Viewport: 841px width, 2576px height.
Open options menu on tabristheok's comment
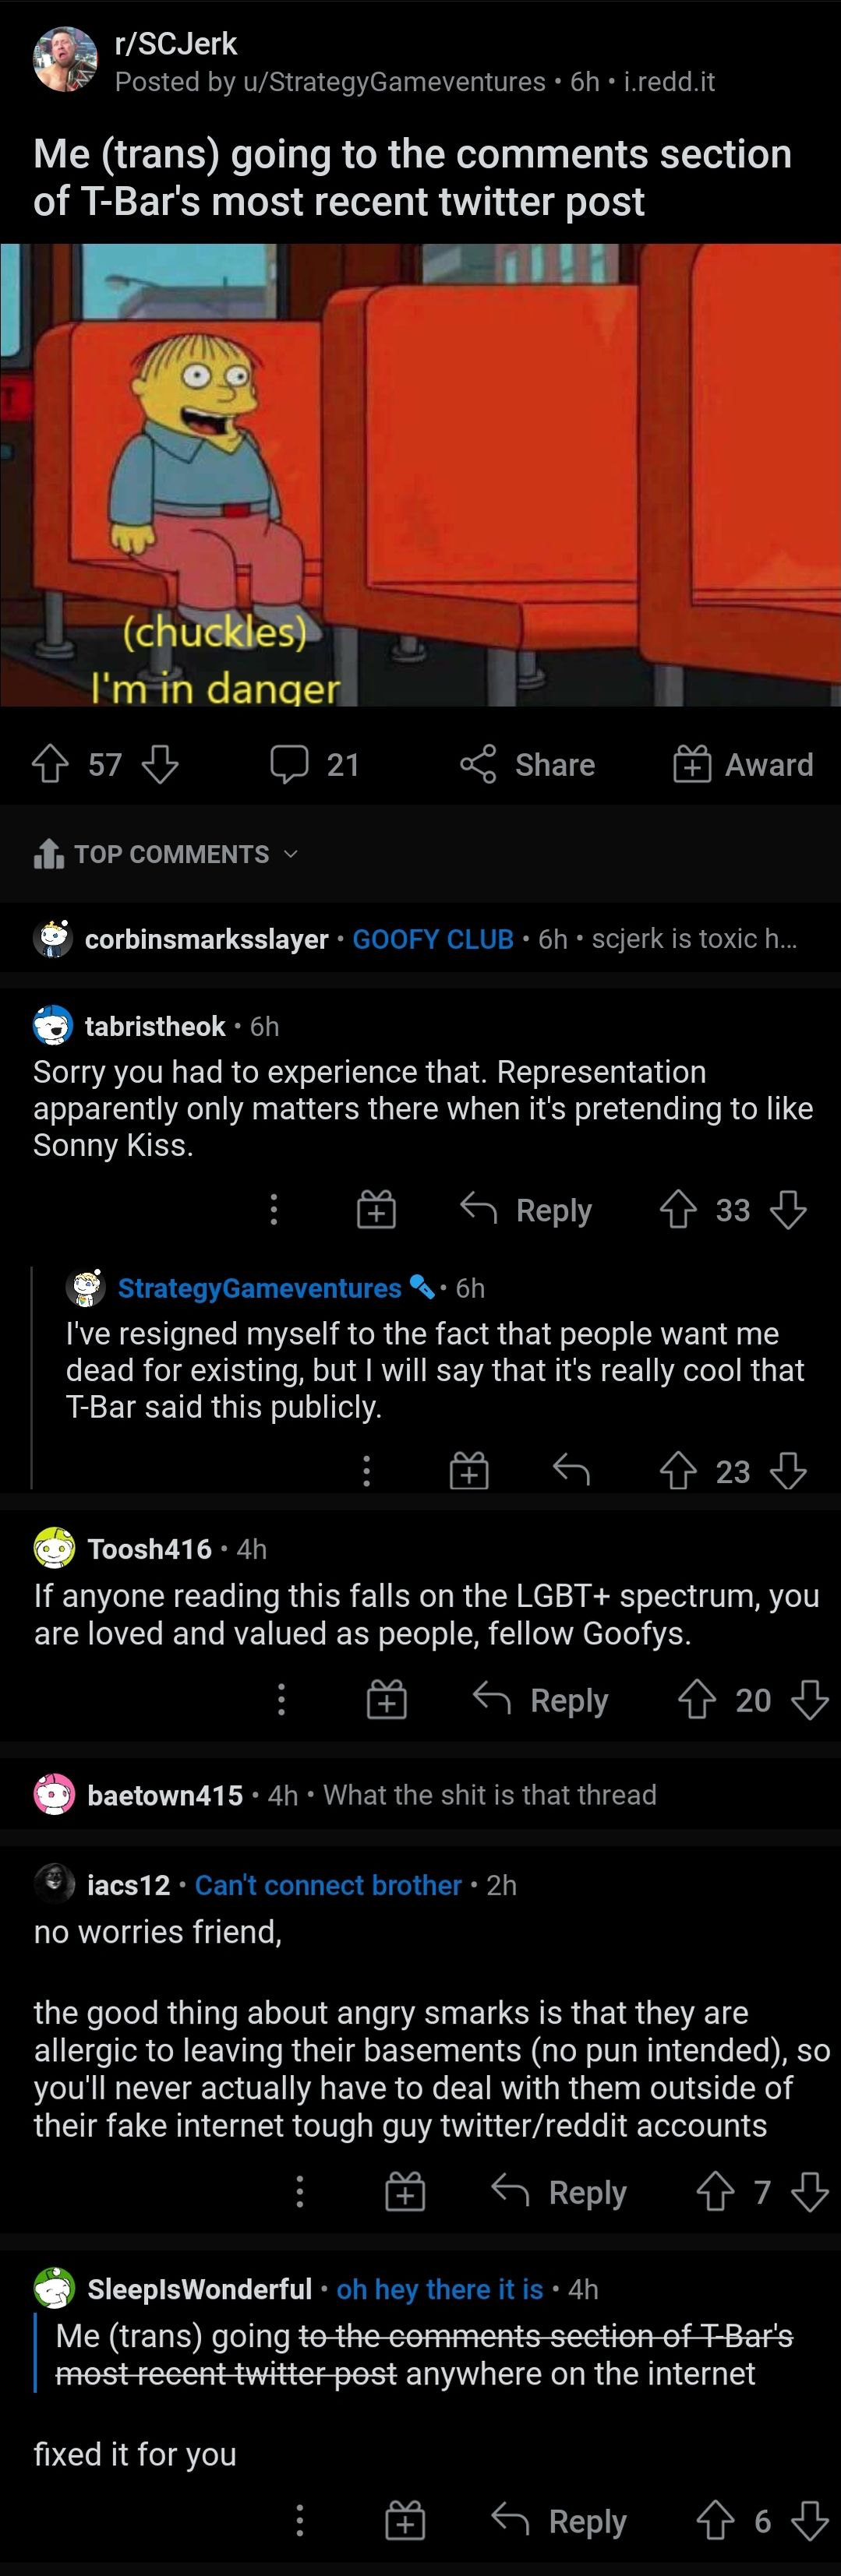[274, 1210]
